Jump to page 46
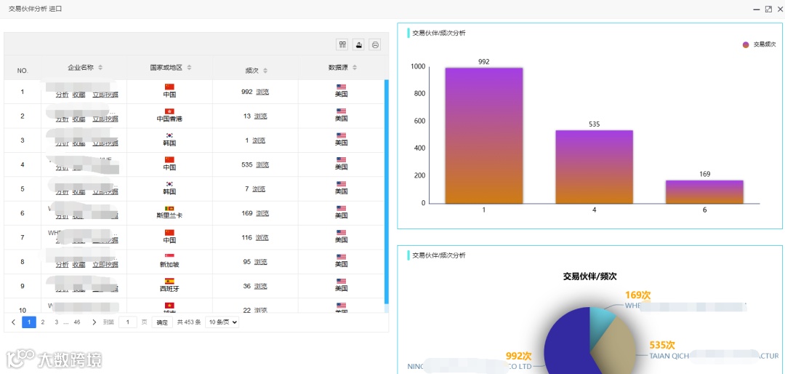The width and height of the screenshot is (785, 374). 76,322
